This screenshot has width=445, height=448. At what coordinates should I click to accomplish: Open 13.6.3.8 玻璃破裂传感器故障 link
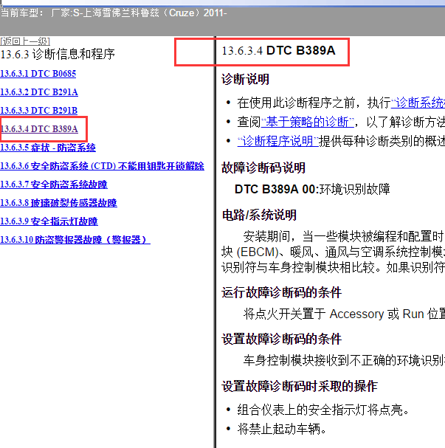[x=58, y=203]
